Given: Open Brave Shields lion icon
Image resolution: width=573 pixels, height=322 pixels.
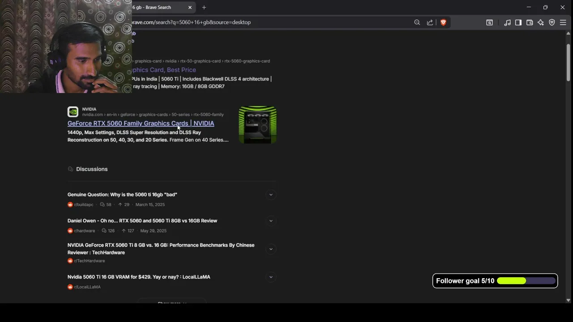Looking at the screenshot, I should (x=443, y=22).
